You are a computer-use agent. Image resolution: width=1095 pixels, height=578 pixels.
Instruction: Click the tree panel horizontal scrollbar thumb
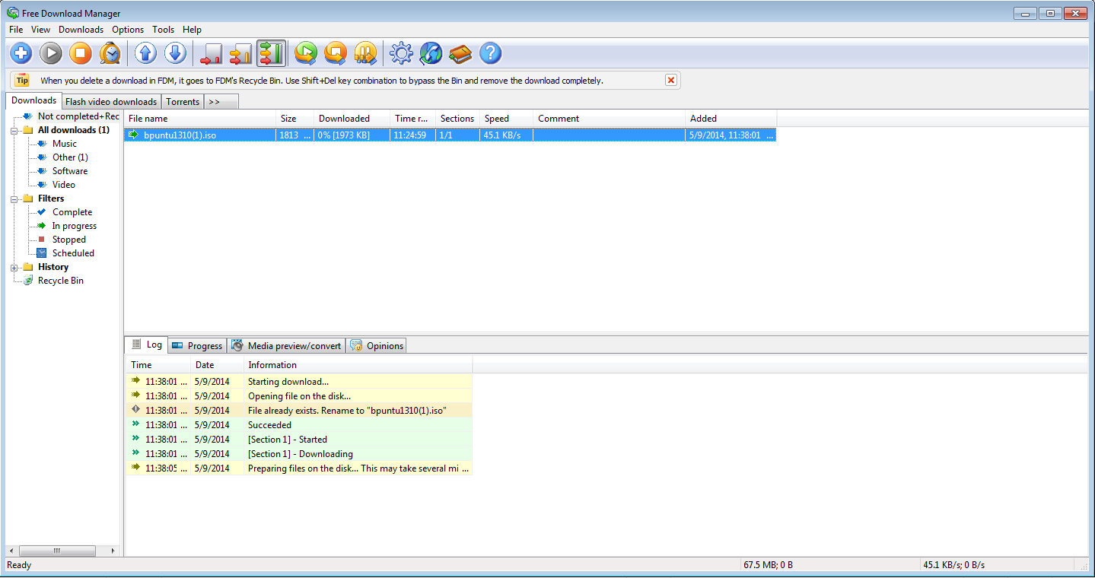pyautogui.click(x=56, y=551)
